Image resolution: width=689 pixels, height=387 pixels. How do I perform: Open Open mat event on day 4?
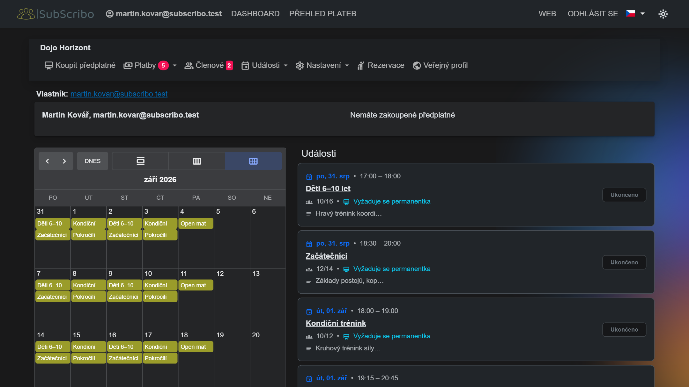coord(196,224)
